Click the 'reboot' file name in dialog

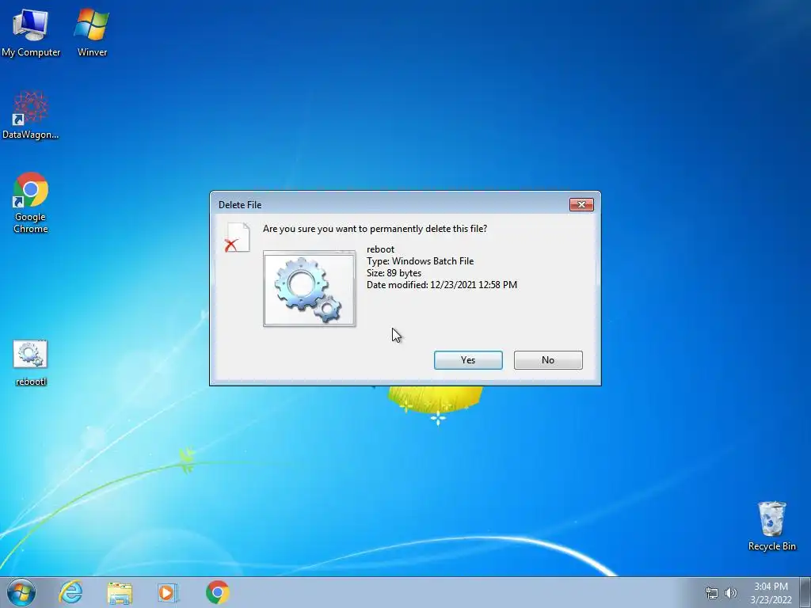pos(380,249)
